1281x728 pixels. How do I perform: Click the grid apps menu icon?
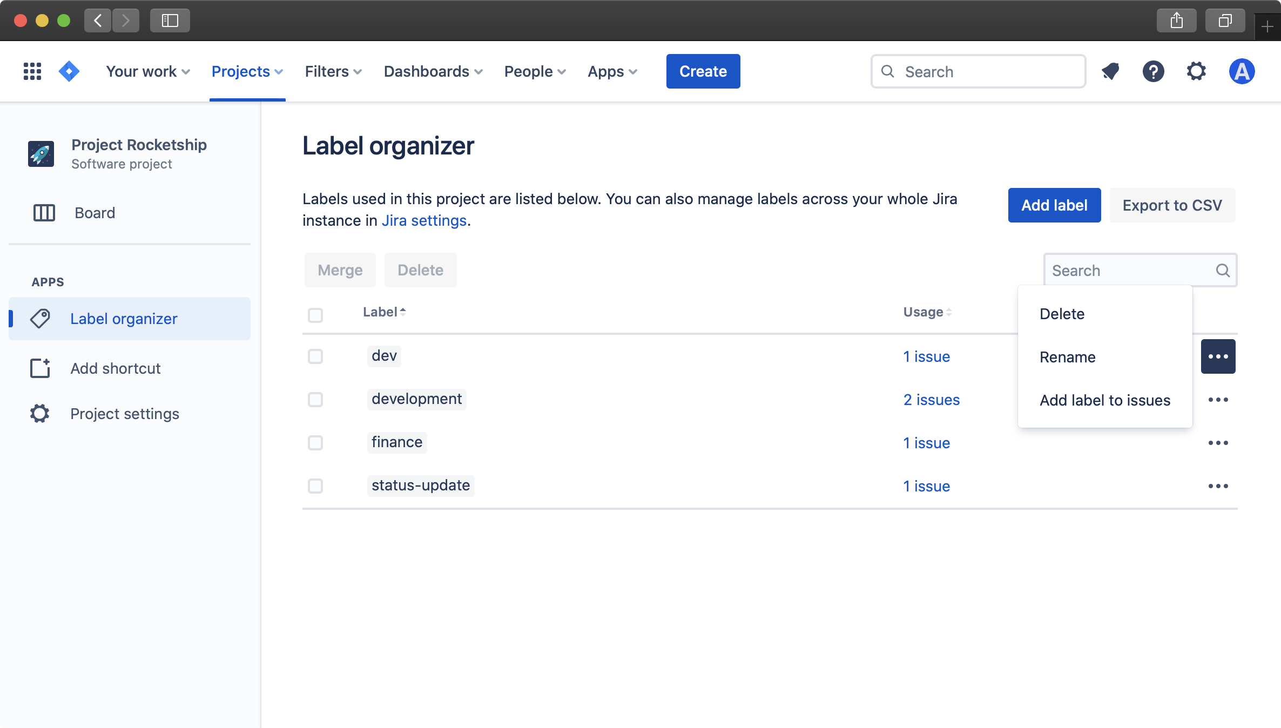coord(32,71)
